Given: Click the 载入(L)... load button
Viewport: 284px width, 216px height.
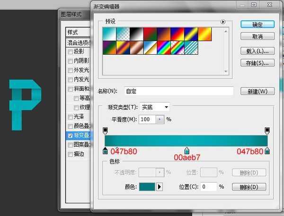Looking at the screenshot, I should click(257, 50).
